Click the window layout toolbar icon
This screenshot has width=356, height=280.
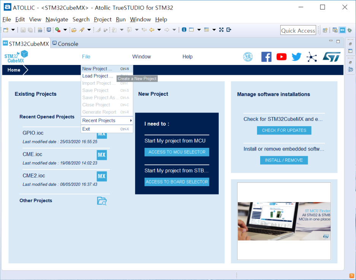[191, 30]
